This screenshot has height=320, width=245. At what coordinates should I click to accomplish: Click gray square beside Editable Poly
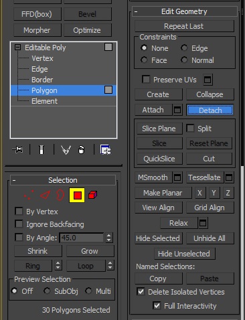pyautogui.click(x=108, y=47)
